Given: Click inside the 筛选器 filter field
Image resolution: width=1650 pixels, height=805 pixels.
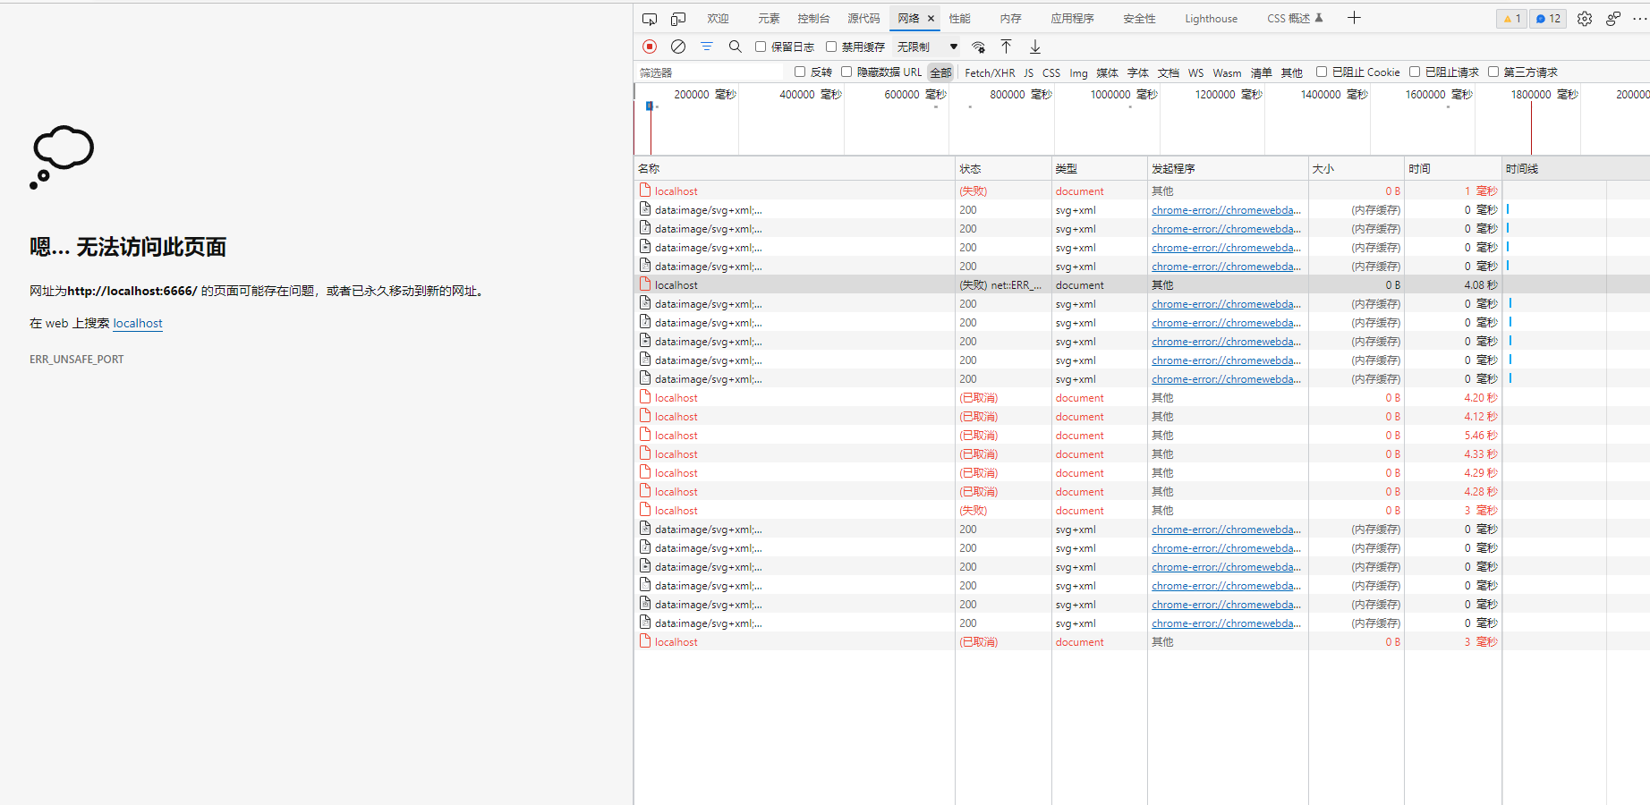Looking at the screenshot, I should tap(707, 72).
